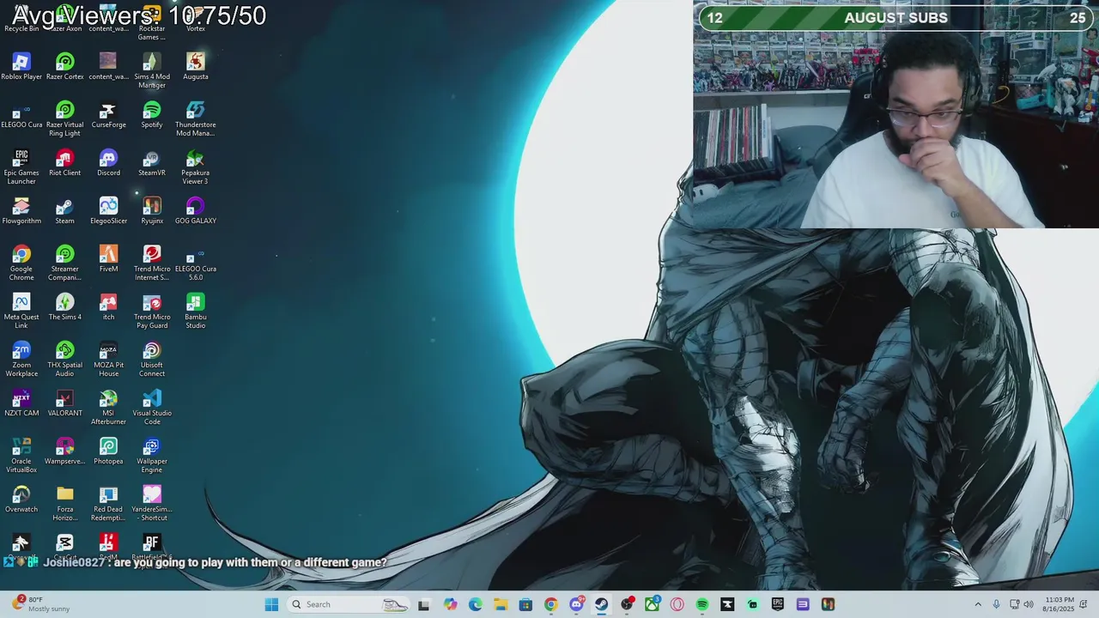Open the Copilot taskbar icon
This screenshot has width=1099, height=618.
tap(450, 604)
